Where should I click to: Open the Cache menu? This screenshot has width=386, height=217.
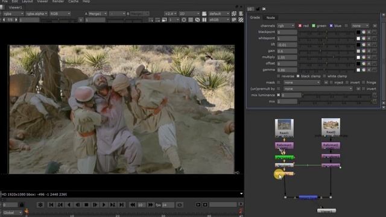click(x=74, y=1)
